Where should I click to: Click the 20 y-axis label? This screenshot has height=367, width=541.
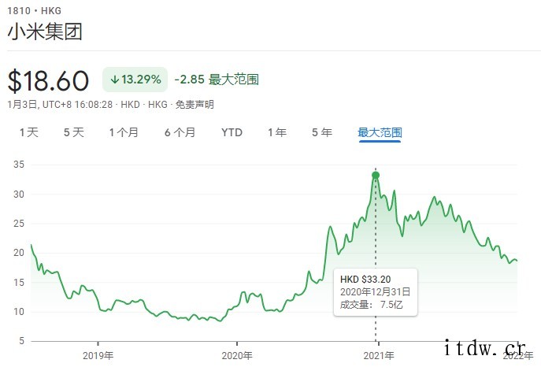tap(19, 253)
